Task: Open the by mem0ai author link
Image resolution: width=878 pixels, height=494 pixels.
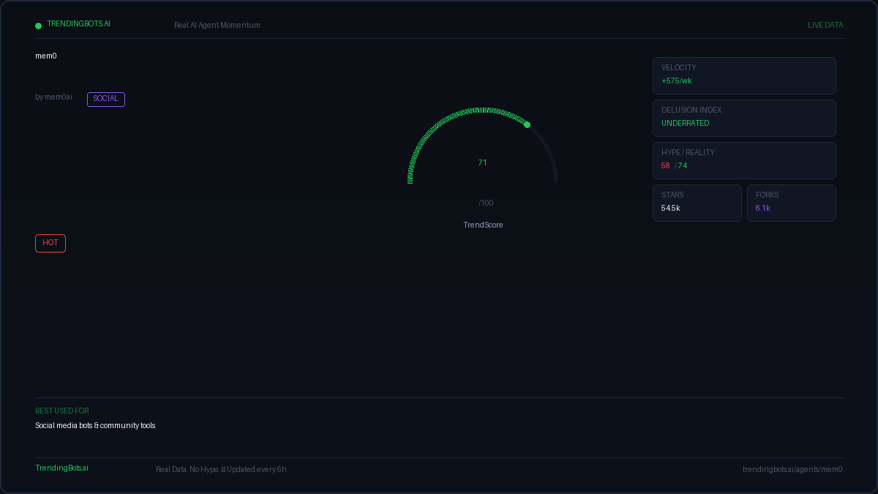Action: point(53,97)
